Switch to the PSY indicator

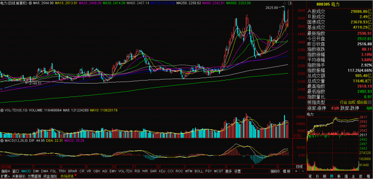click(x=208, y=171)
